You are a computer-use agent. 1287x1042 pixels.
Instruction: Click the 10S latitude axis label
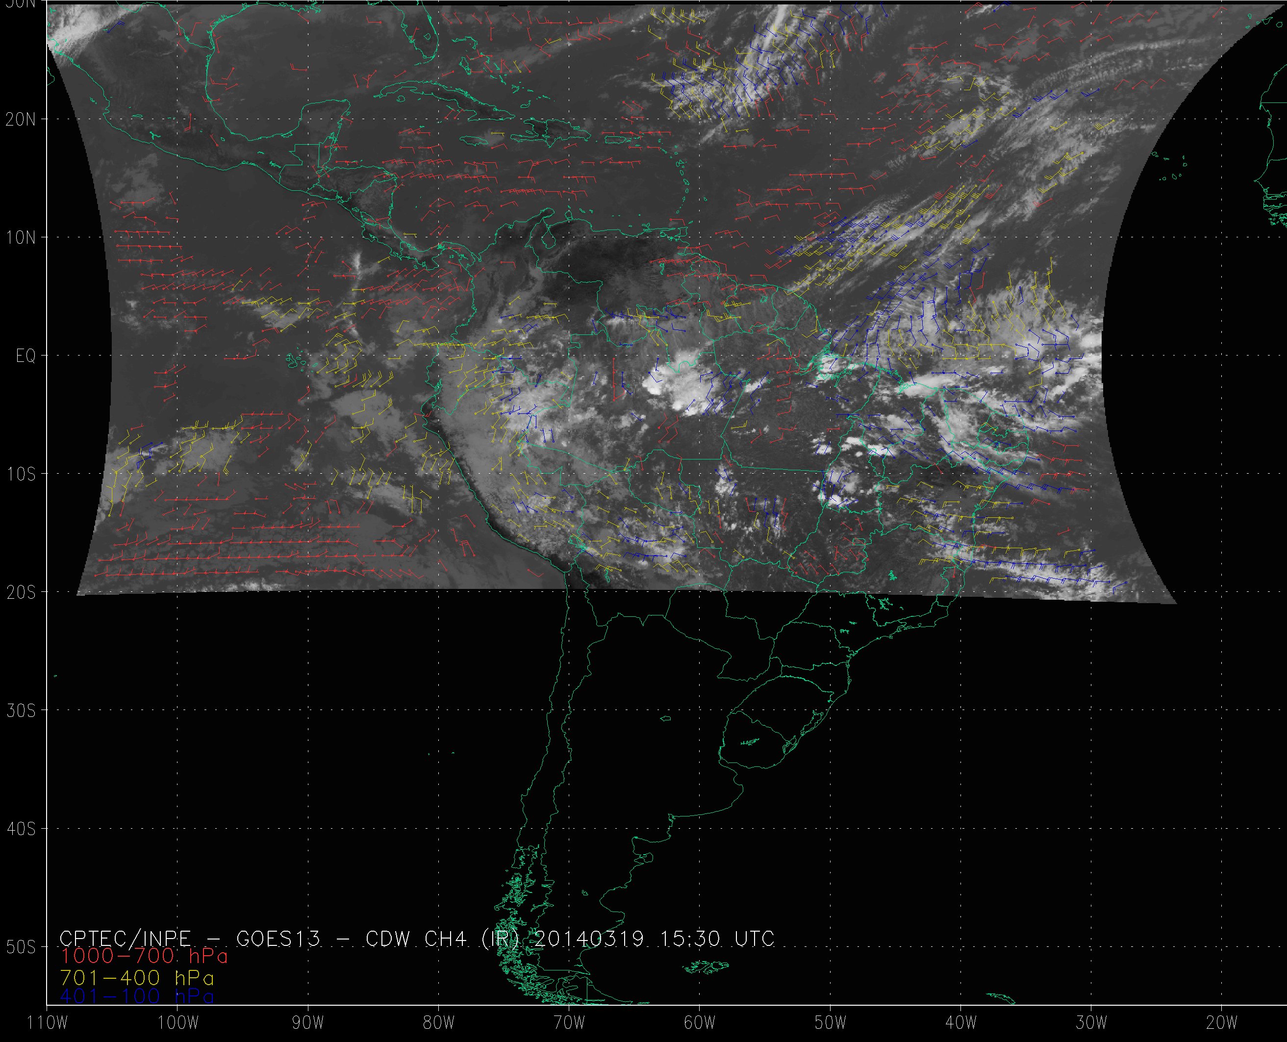coord(21,474)
